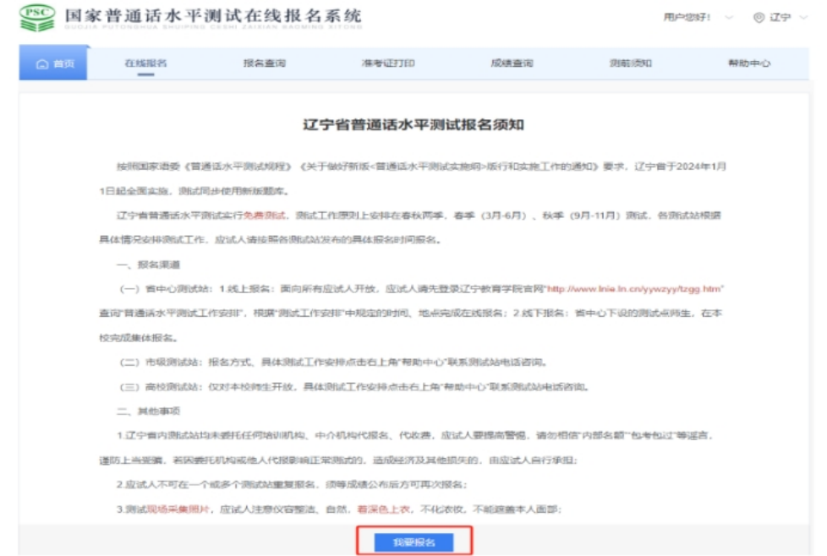Switch to the 报名查询 tab
The height and width of the screenshot is (556, 827).
tap(264, 64)
